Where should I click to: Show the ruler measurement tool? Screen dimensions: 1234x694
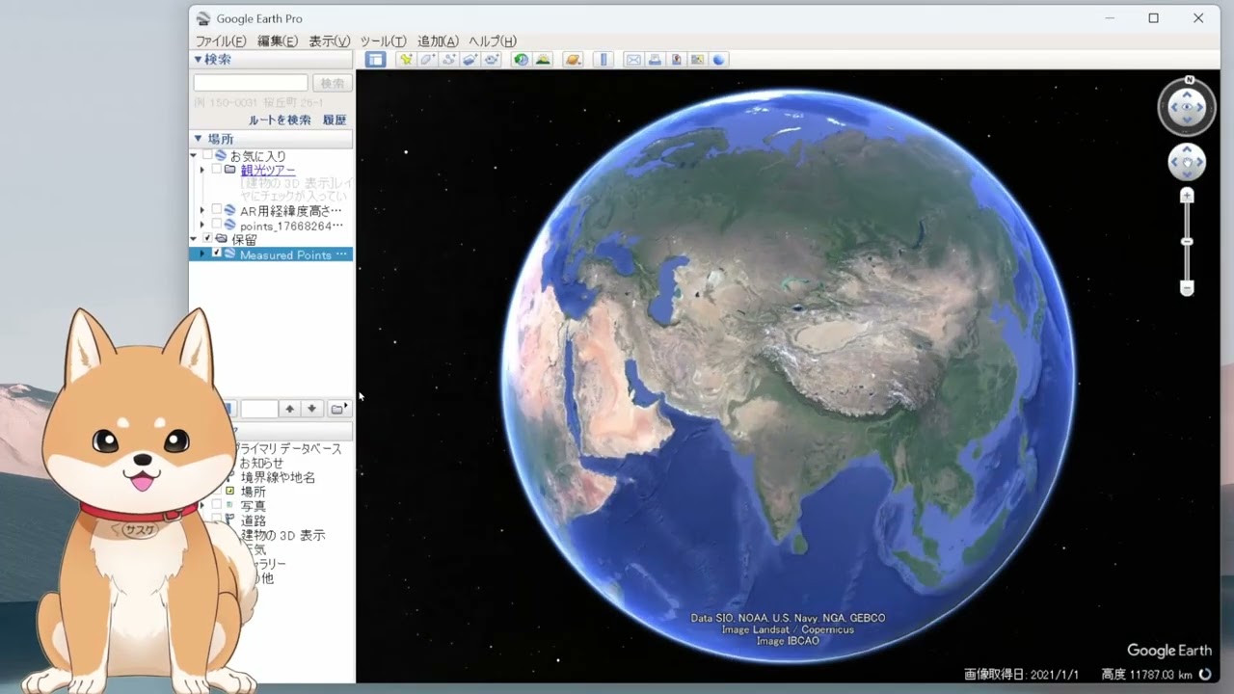[604, 60]
